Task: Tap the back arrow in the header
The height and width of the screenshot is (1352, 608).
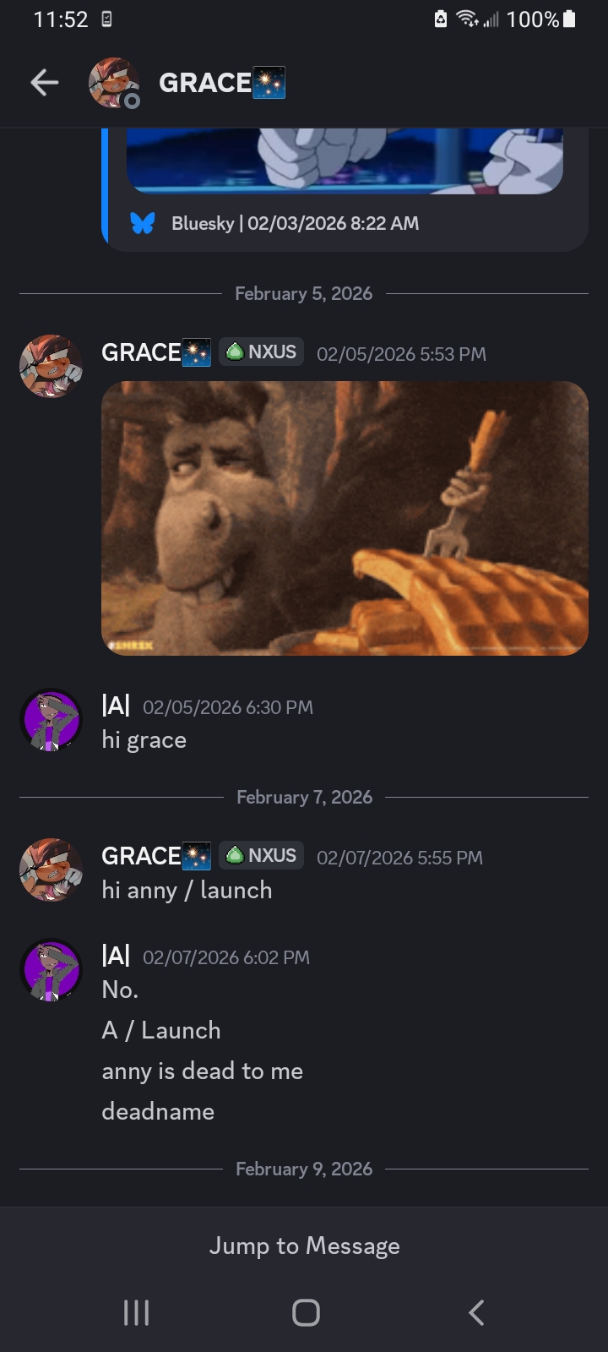Action: tap(44, 82)
